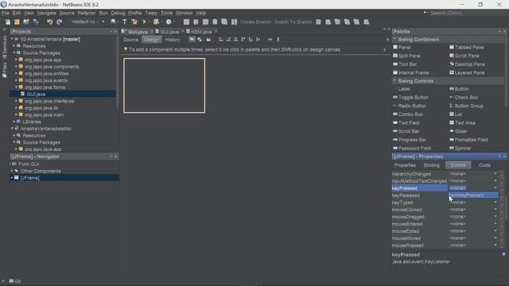This screenshot has width=509, height=286.
Task: Click the Clean and Build icon
Action: pos(134,22)
